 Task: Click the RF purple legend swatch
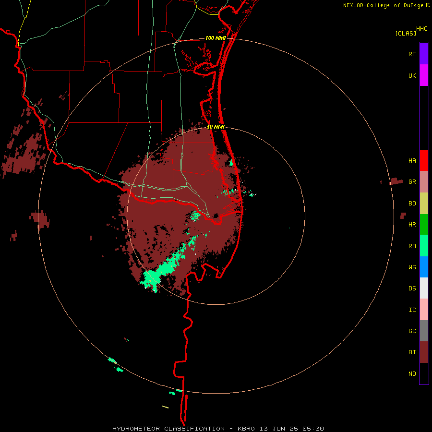click(424, 54)
